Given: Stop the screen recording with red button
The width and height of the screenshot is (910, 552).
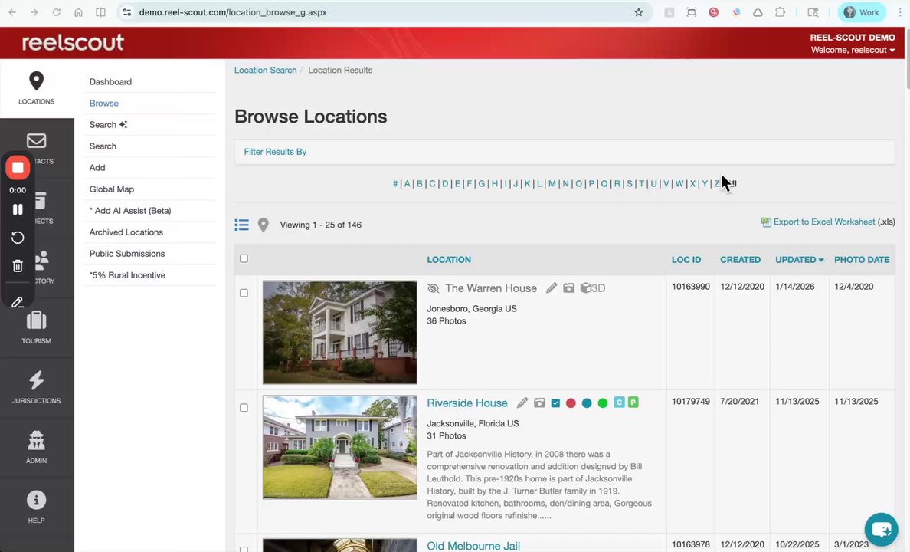Looking at the screenshot, I should coord(18,168).
